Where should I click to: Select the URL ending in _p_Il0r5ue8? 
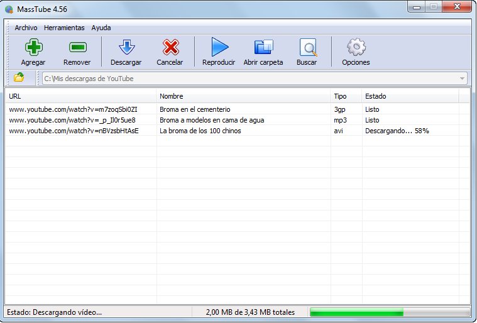[72, 120]
